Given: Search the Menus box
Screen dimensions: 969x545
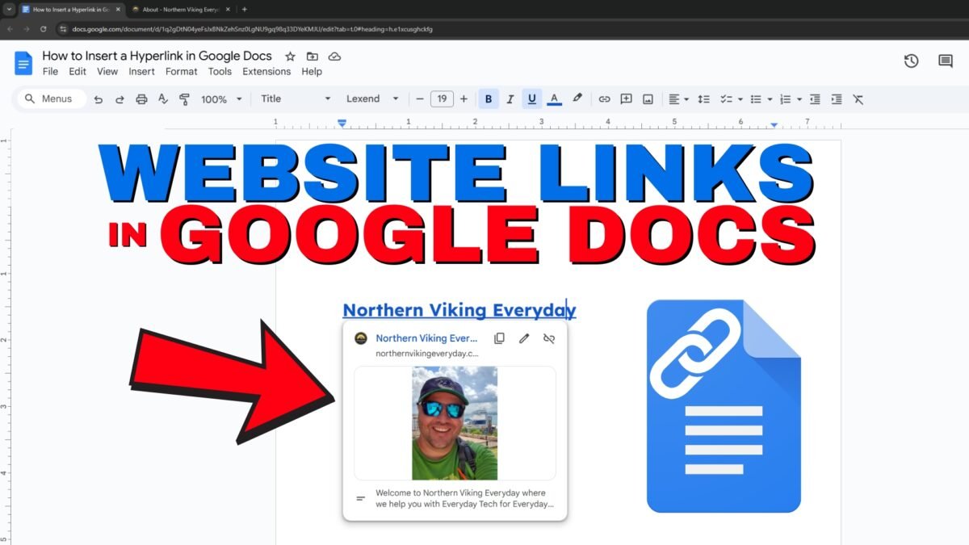Looking at the screenshot, I should pos(50,99).
